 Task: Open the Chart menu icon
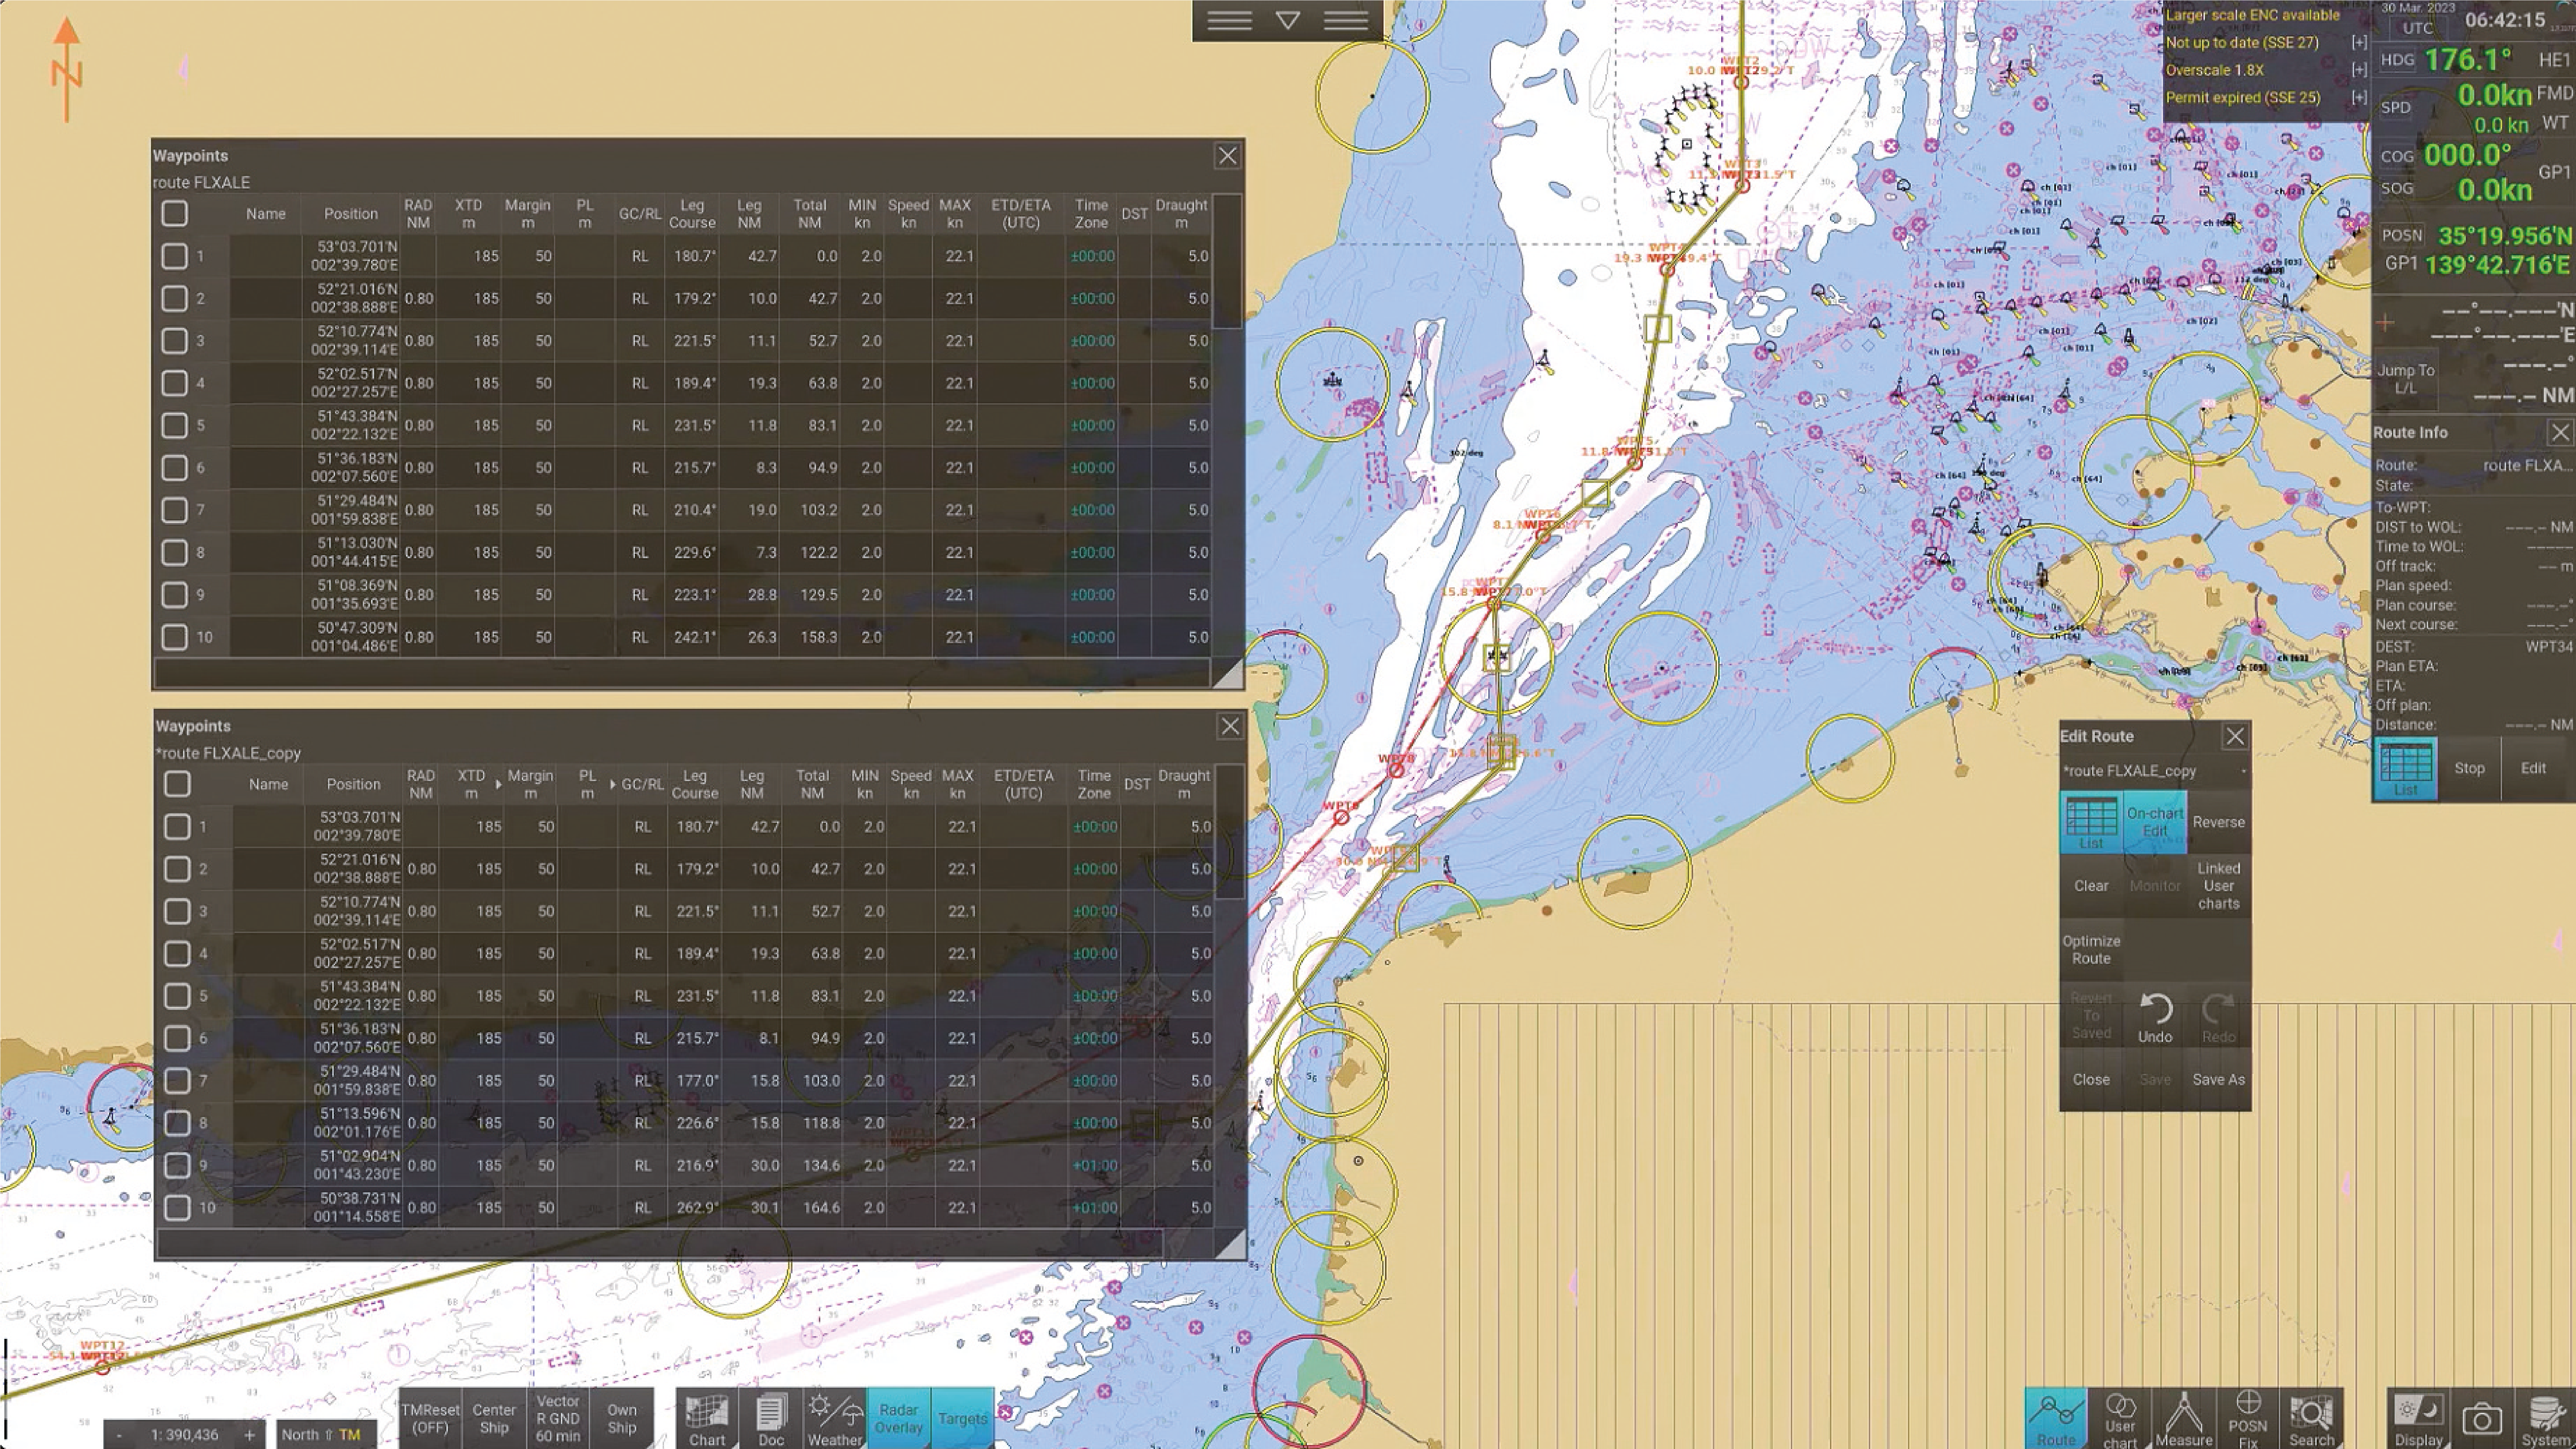(x=707, y=1418)
